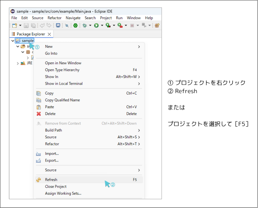Click the Undo arrow toolbar icon
This screenshot has width=260, height=208.
[x=42, y=26]
